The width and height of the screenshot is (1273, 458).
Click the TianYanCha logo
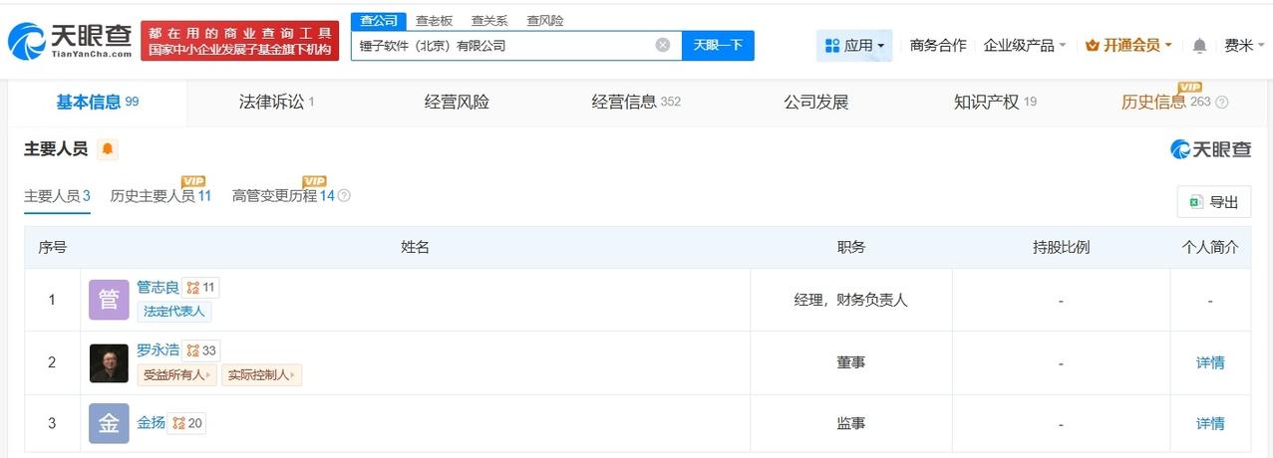[x=69, y=41]
